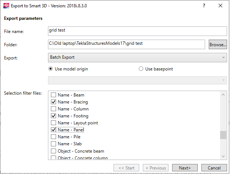Click the filter list scrollbar thumb
The width and height of the screenshot is (230, 175).
223,135
